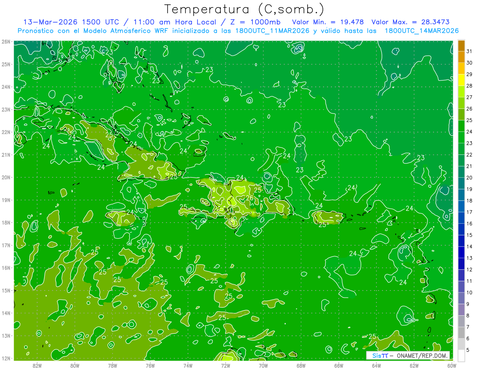Click the 82W longitude axis label

click(x=37, y=365)
